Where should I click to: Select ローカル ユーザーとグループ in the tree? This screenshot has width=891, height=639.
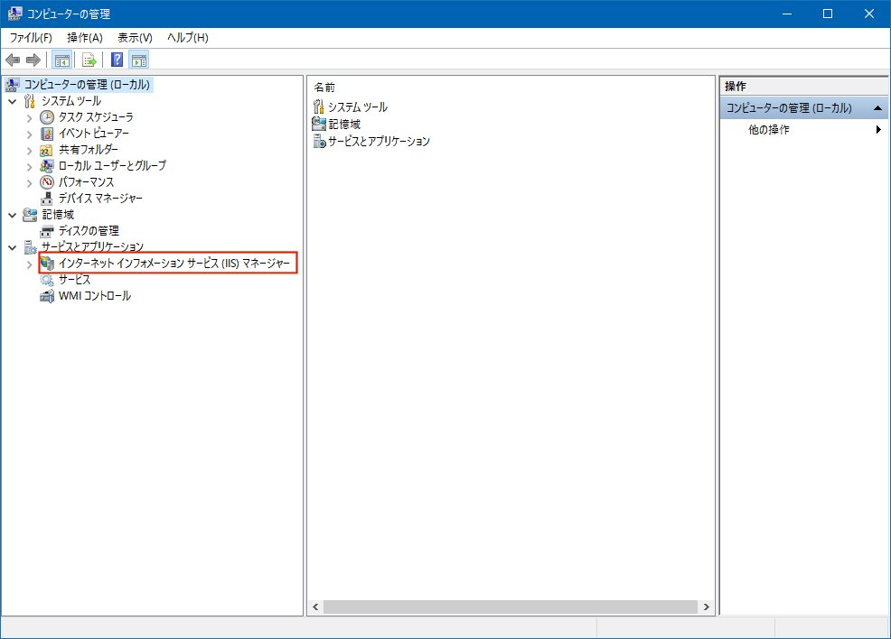113,166
